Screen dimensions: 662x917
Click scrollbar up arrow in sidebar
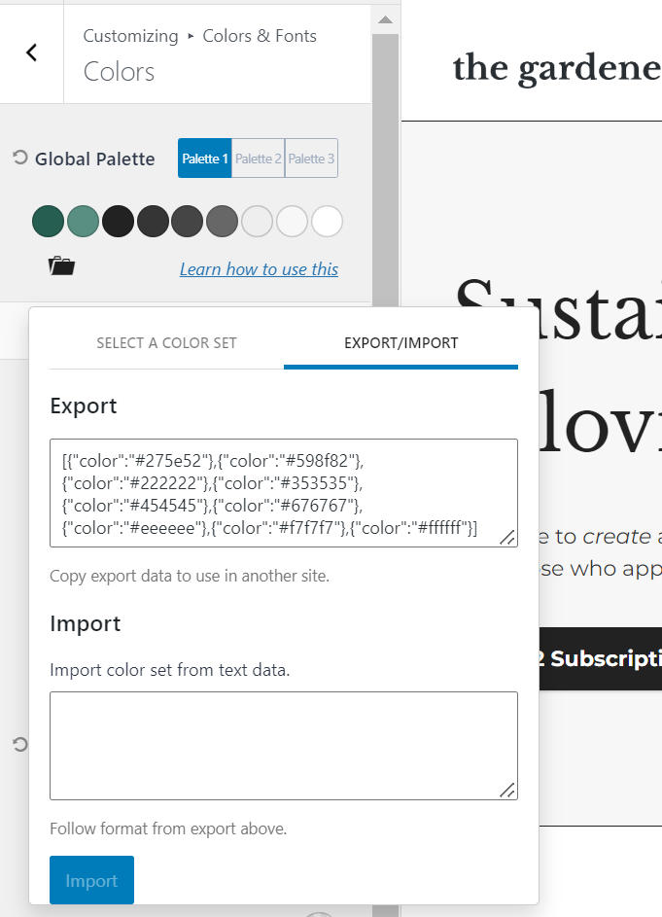385,19
